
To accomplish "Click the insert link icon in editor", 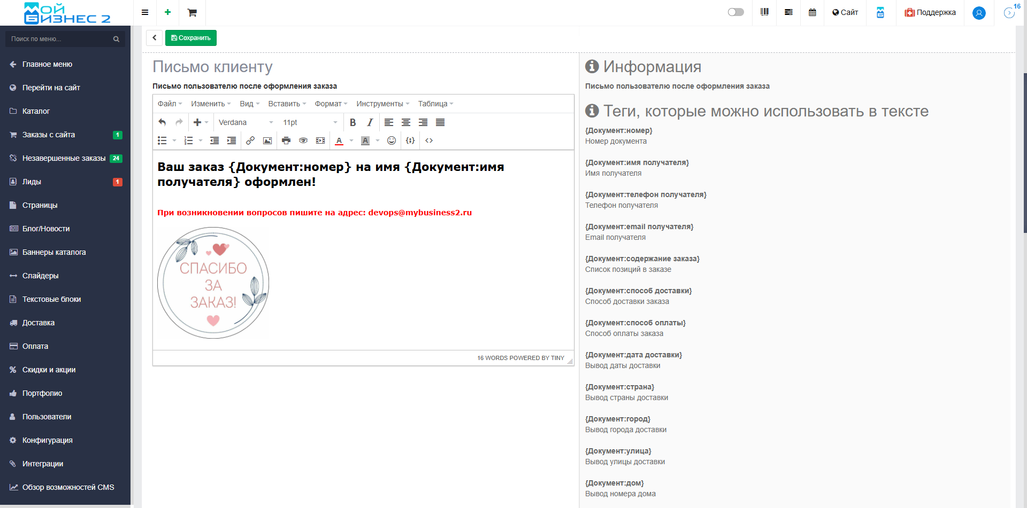I will coord(250,140).
